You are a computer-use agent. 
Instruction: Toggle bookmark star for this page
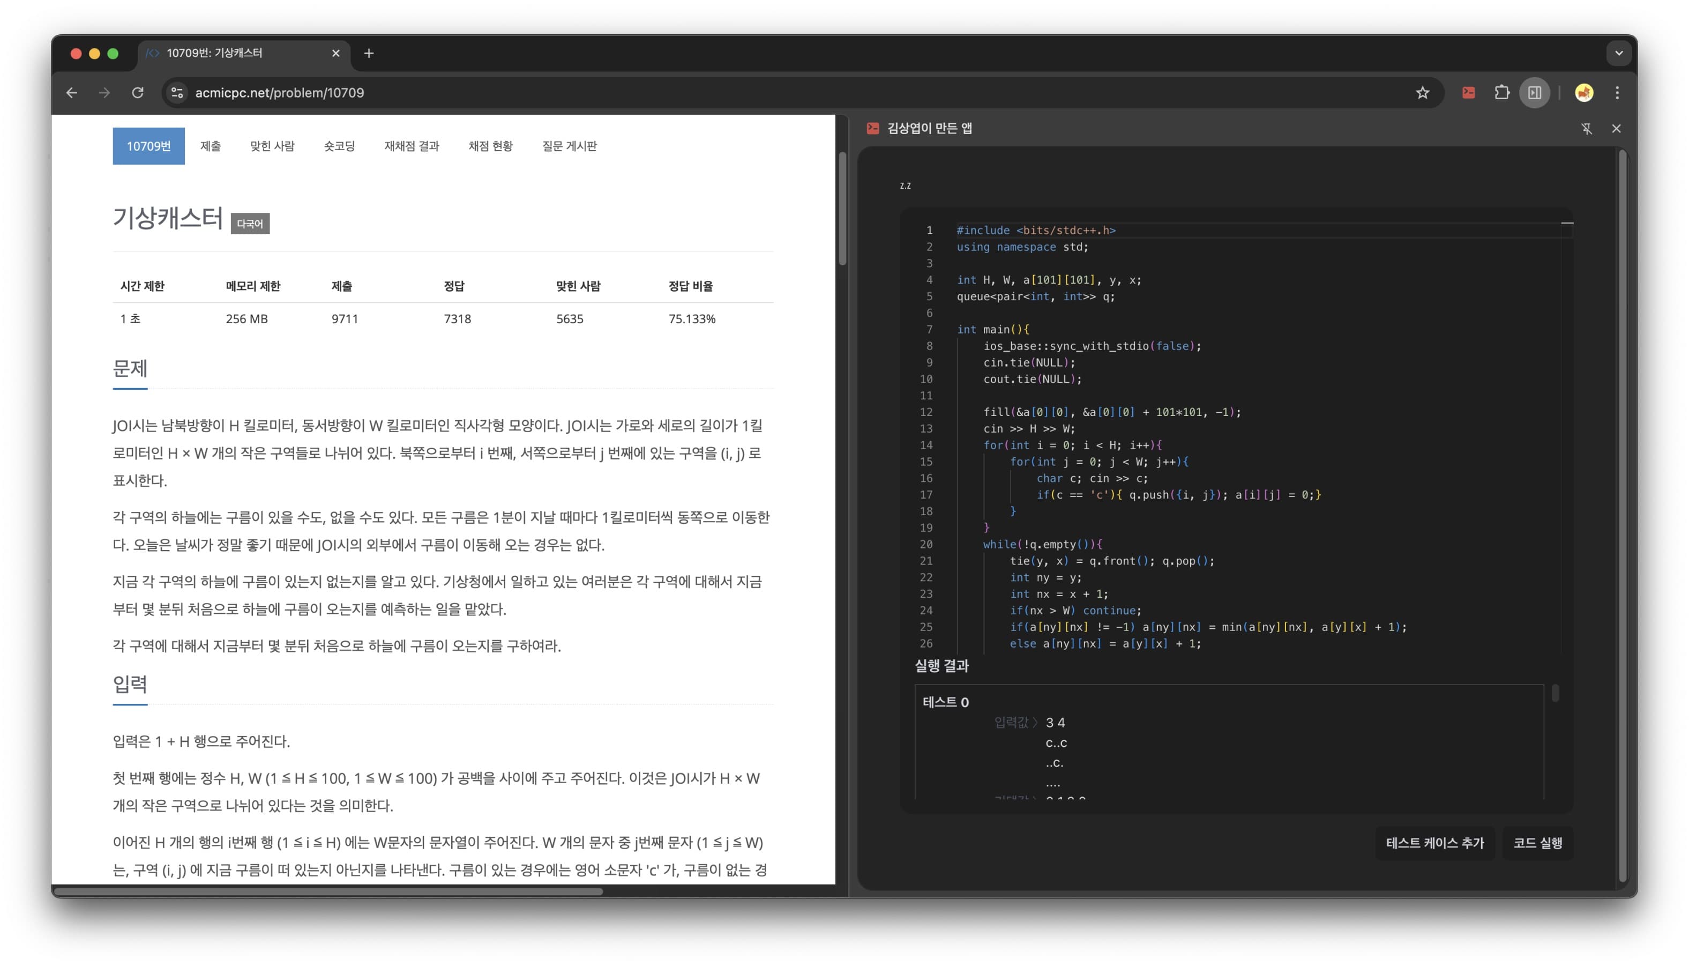coord(1423,93)
